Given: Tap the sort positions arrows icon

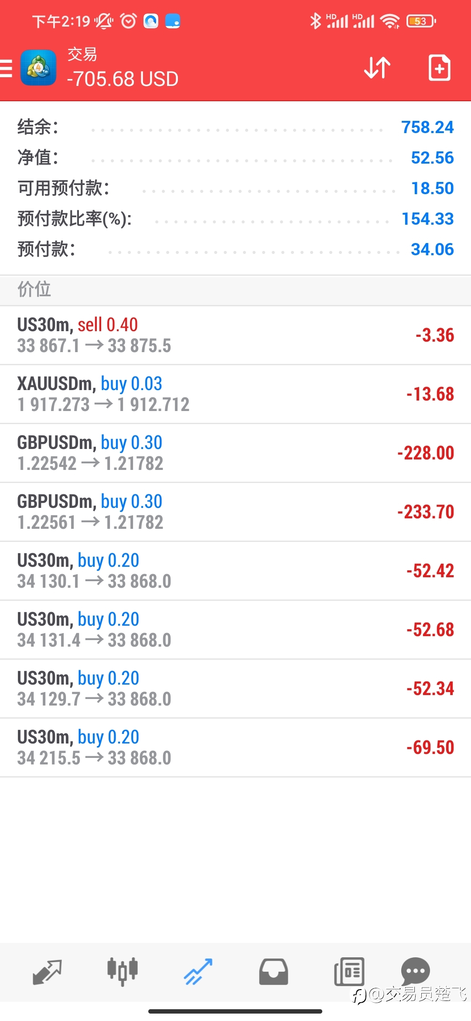Looking at the screenshot, I should point(377,68).
